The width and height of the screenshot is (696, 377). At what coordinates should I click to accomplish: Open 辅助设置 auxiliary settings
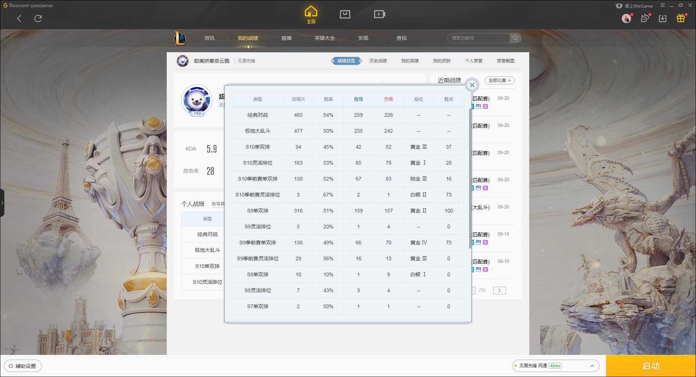click(x=22, y=366)
